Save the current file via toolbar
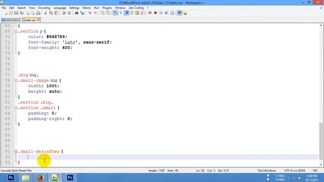 (x=16, y=13)
